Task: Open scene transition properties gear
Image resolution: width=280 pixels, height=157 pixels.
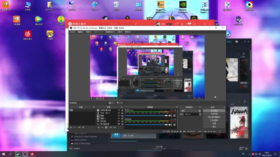Action: (x=199, y=111)
